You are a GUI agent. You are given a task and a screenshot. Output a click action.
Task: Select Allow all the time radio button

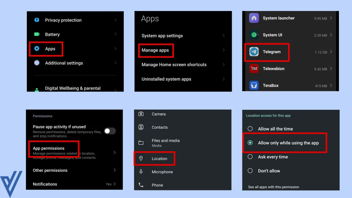pyautogui.click(x=250, y=129)
